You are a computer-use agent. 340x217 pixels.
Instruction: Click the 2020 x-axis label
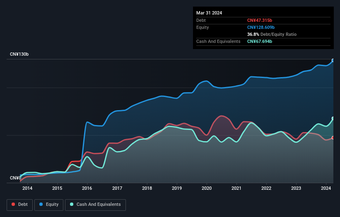click(x=207, y=188)
